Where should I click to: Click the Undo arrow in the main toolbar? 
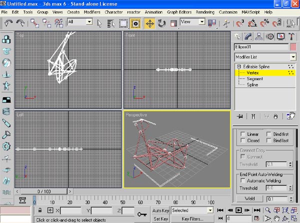(x=8, y=23)
